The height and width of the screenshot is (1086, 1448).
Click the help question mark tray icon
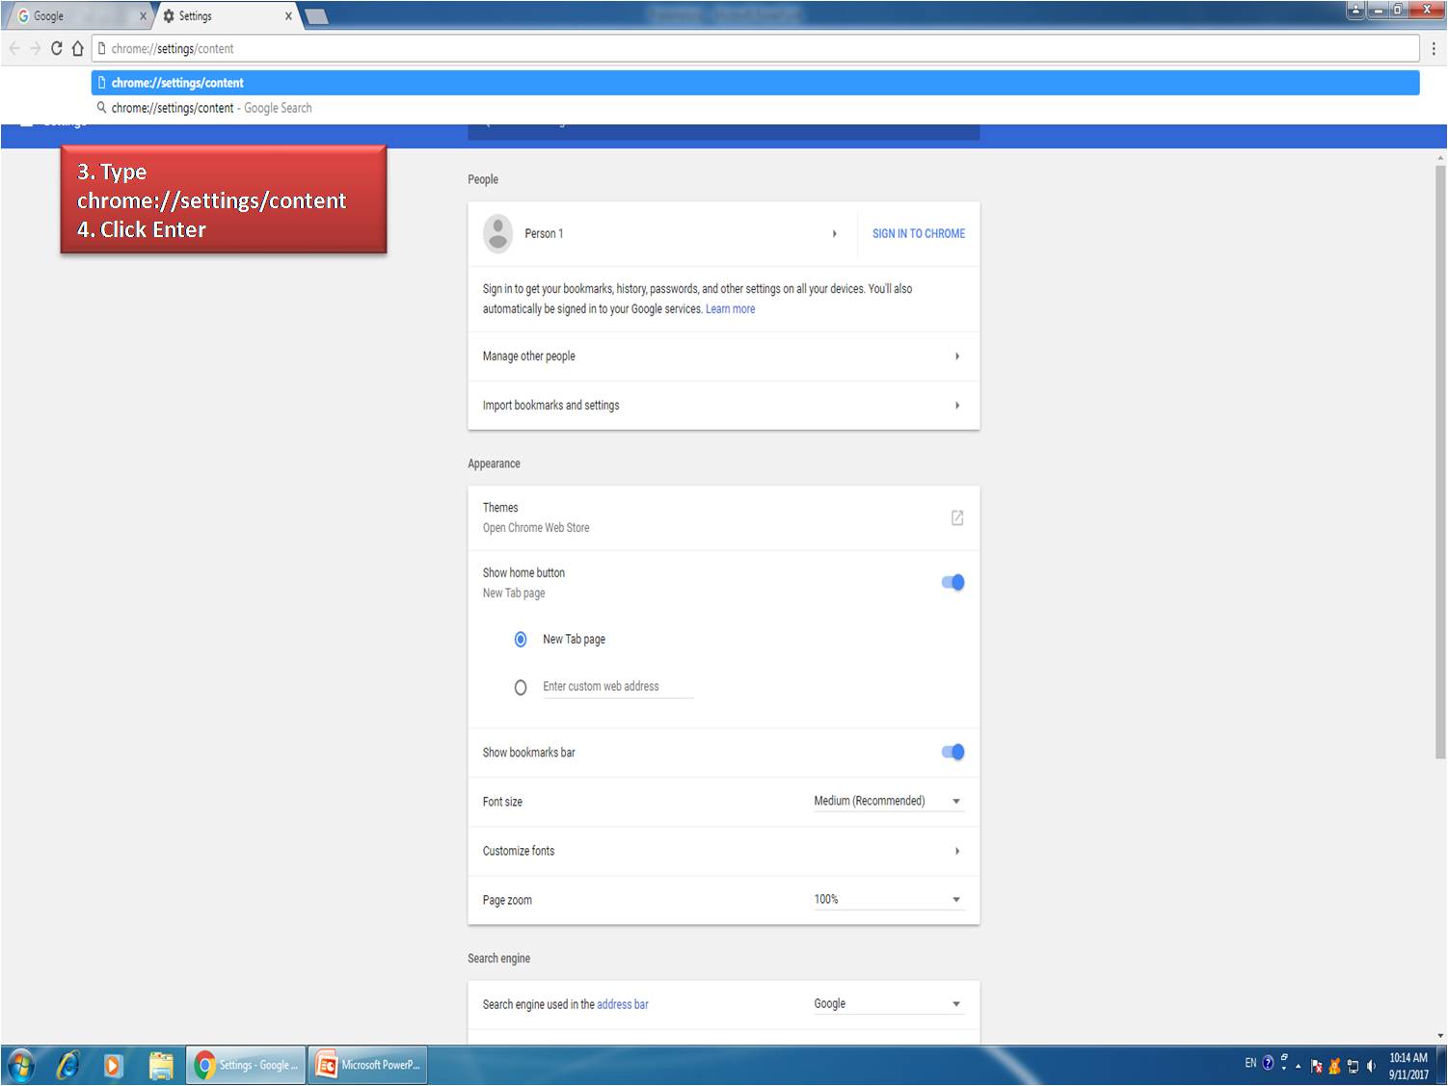(x=1268, y=1063)
